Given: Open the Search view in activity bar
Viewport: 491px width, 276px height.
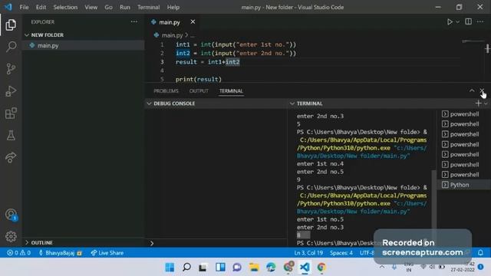Looking at the screenshot, I should click(11, 47).
